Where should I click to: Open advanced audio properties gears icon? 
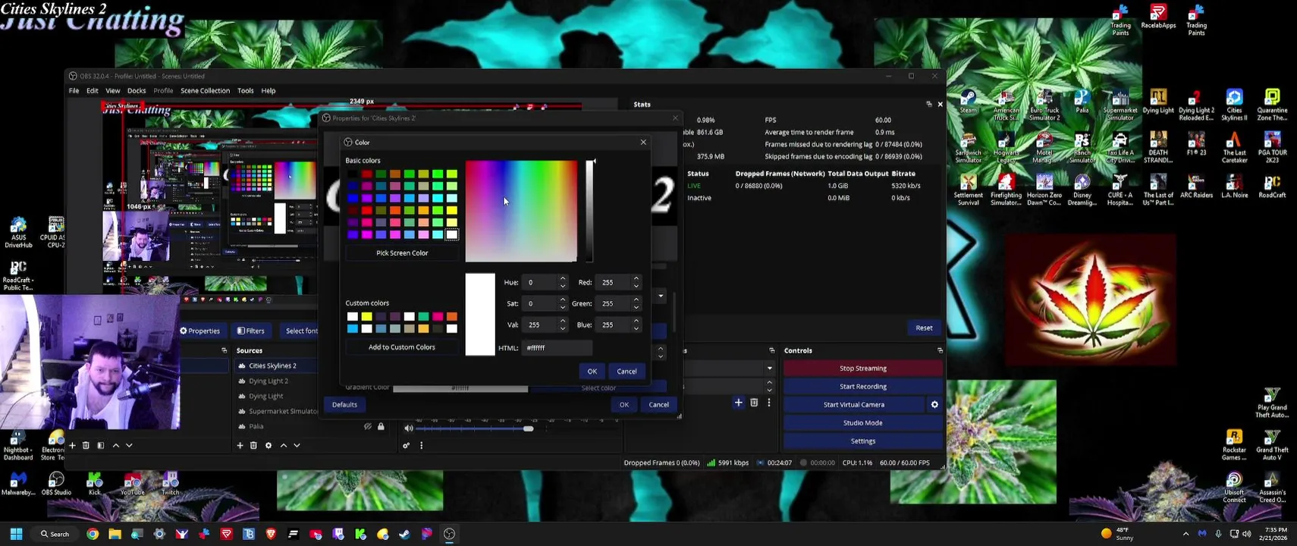(407, 445)
